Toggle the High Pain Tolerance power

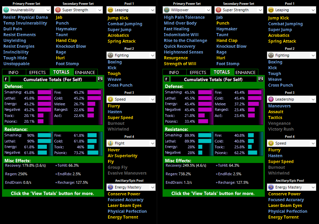[x=184, y=17]
